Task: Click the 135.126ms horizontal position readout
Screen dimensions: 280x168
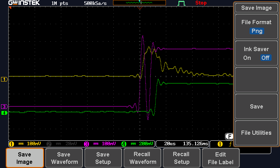Action: click(x=196, y=144)
